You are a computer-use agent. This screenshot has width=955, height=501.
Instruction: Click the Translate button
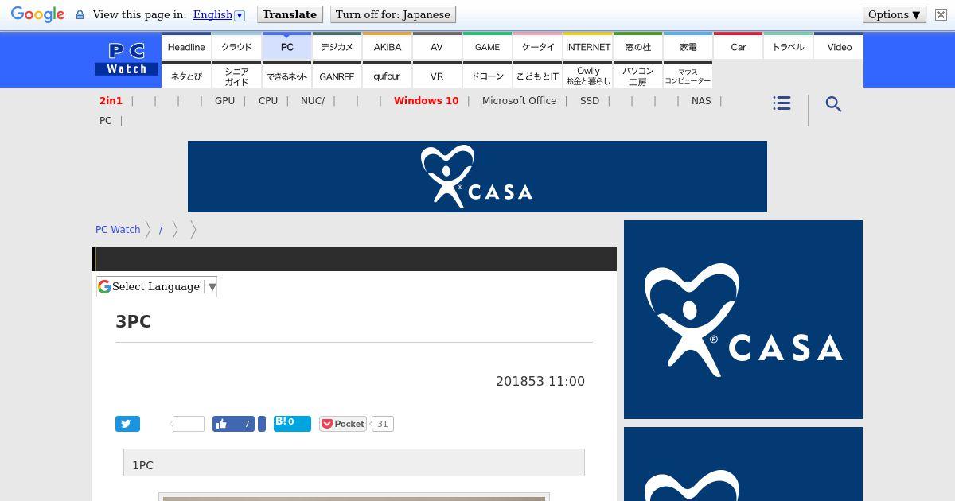click(x=290, y=14)
